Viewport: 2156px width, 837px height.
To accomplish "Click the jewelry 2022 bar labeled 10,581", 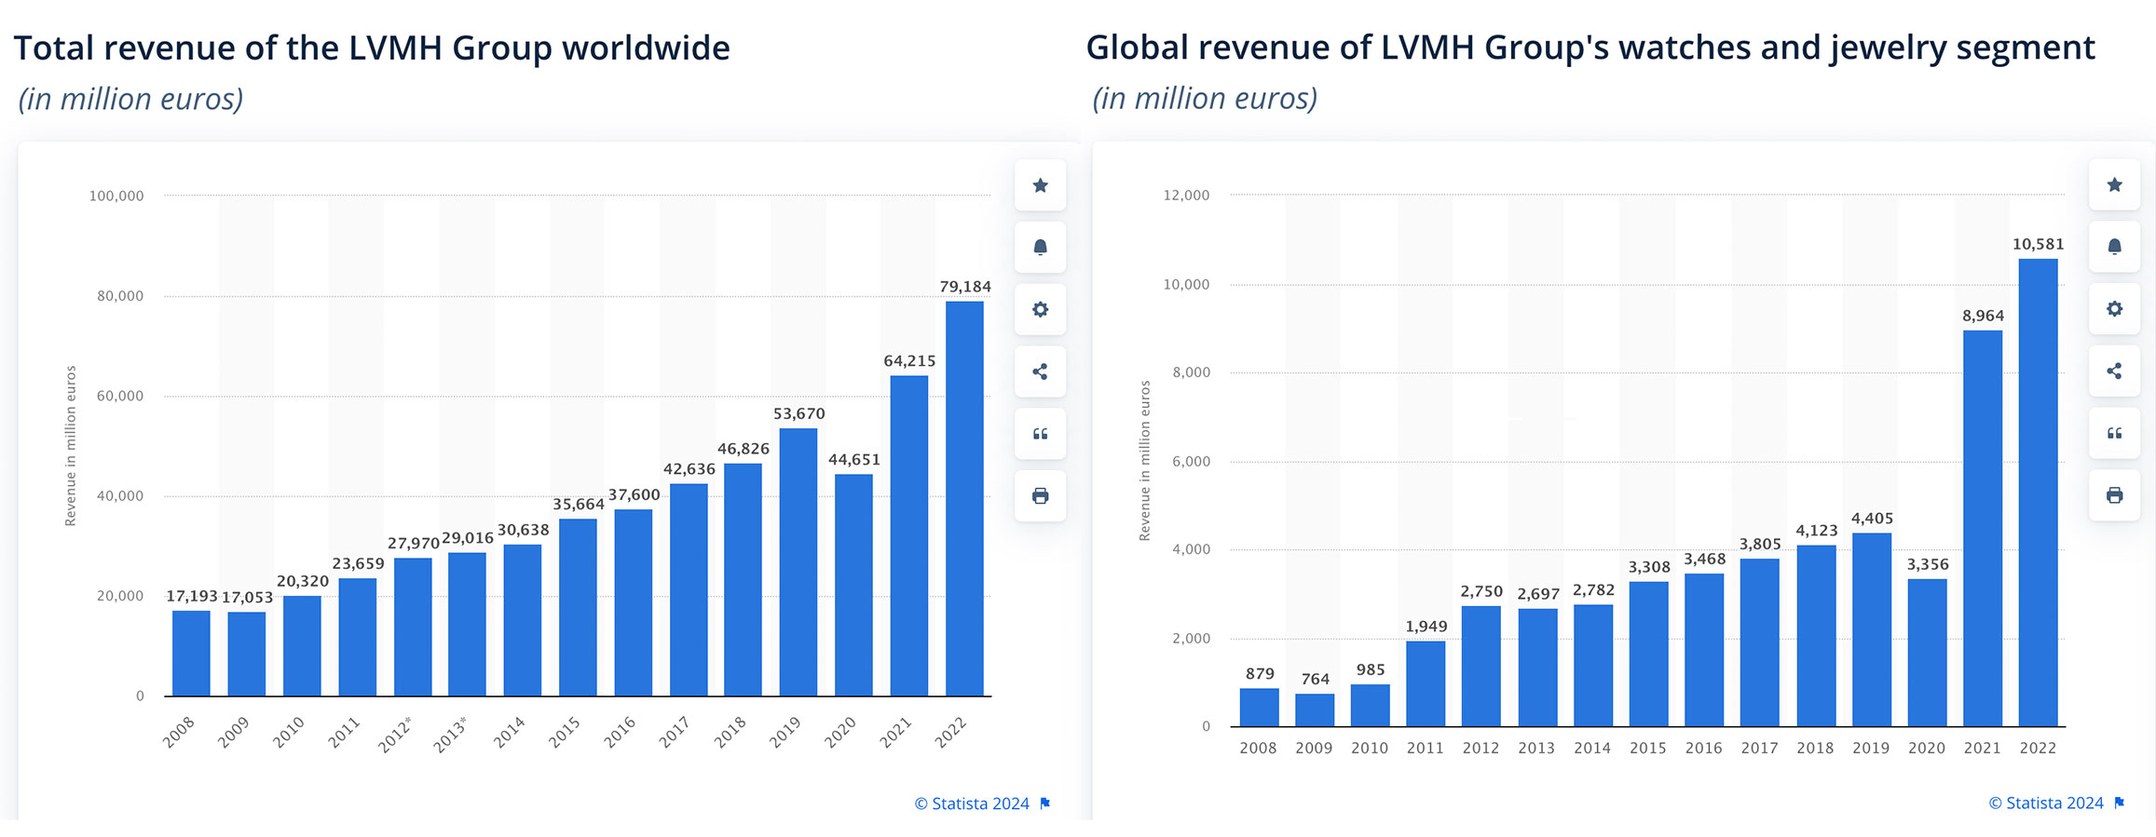I will [x=2038, y=493].
